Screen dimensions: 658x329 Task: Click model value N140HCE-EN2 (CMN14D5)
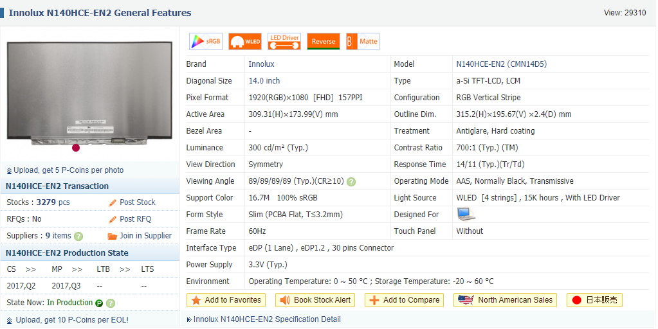502,64
